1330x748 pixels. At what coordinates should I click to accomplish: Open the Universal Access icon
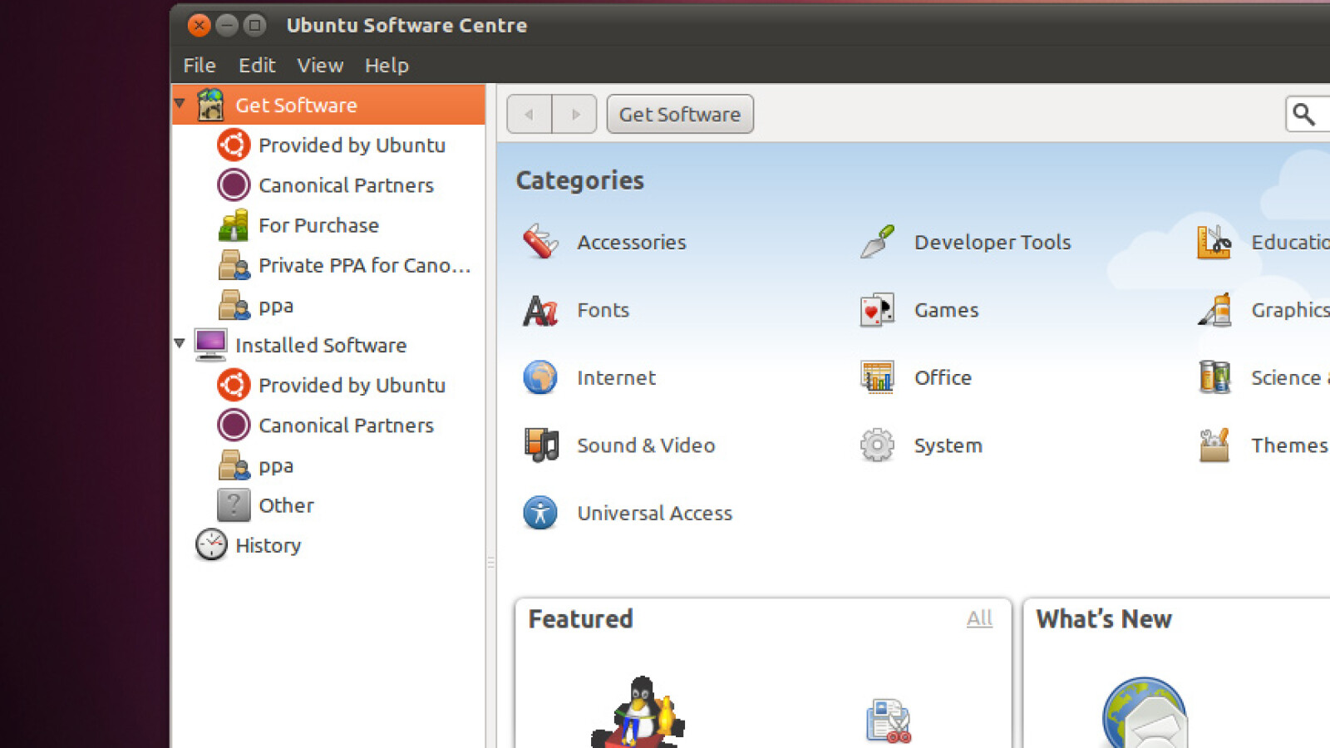click(540, 513)
